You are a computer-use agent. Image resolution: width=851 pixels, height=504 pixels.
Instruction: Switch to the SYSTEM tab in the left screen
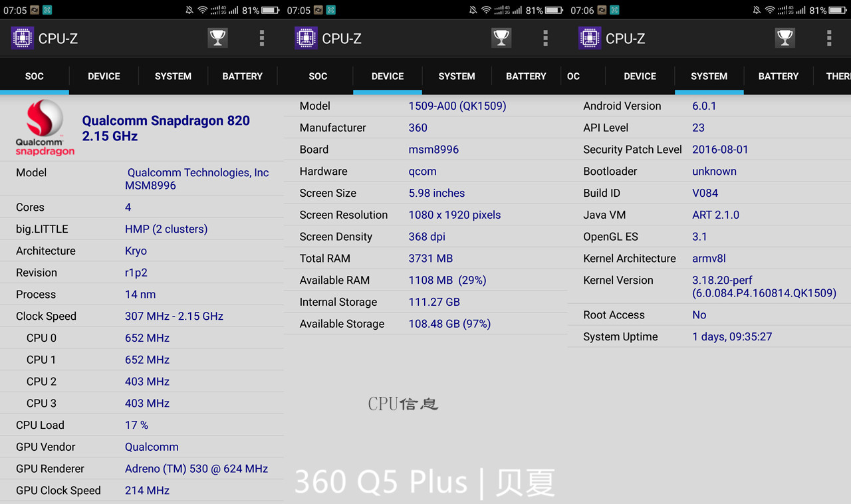[173, 76]
